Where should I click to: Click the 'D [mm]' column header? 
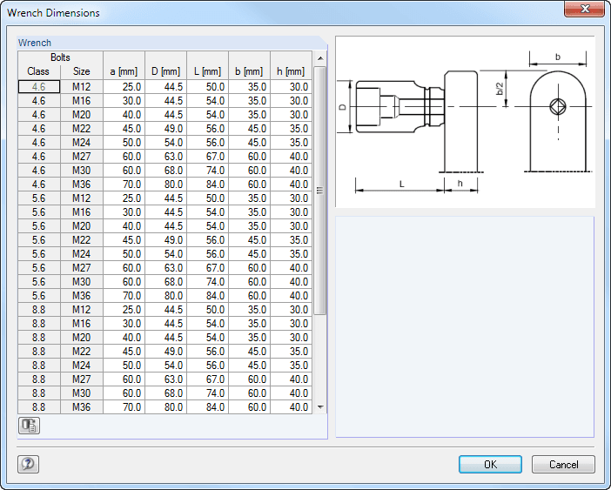(165, 65)
